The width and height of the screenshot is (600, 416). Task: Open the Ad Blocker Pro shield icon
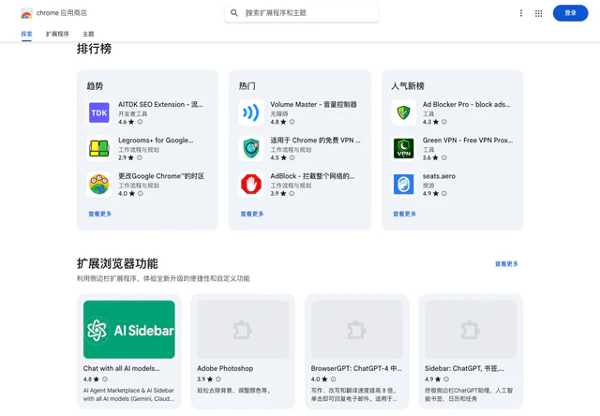tap(404, 112)
